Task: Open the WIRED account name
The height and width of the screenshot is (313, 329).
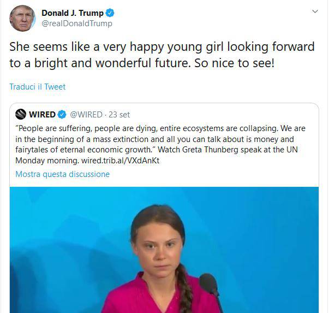Action: 42,115
